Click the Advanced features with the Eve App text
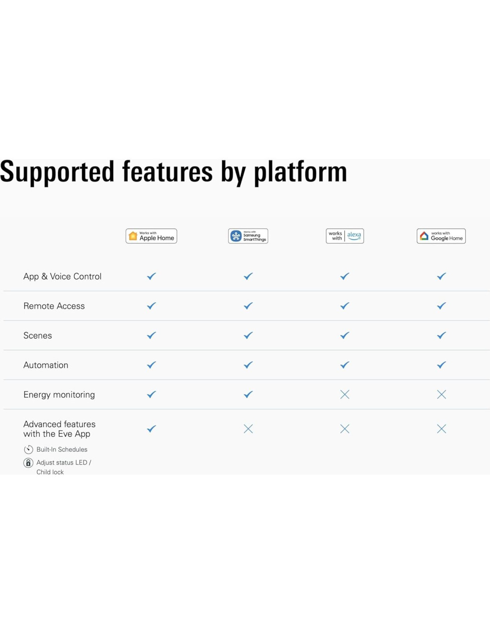 pyautogui.click(x=59, y=429)
